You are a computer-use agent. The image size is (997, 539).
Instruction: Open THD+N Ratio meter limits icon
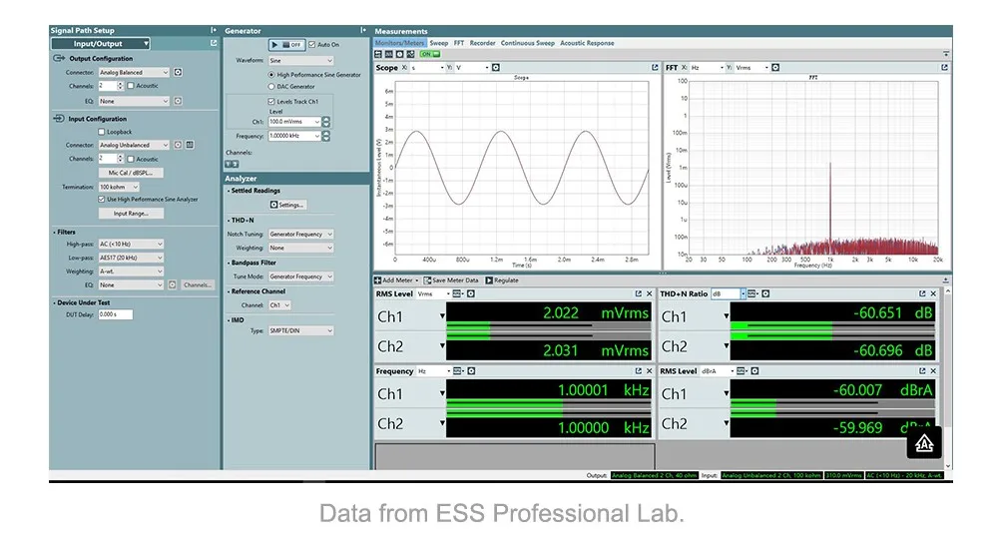pyautogui.click(x=752, y=293)
